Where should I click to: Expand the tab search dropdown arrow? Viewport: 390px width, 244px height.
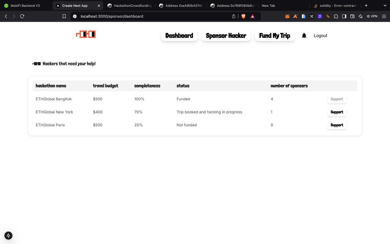point(385,5)
